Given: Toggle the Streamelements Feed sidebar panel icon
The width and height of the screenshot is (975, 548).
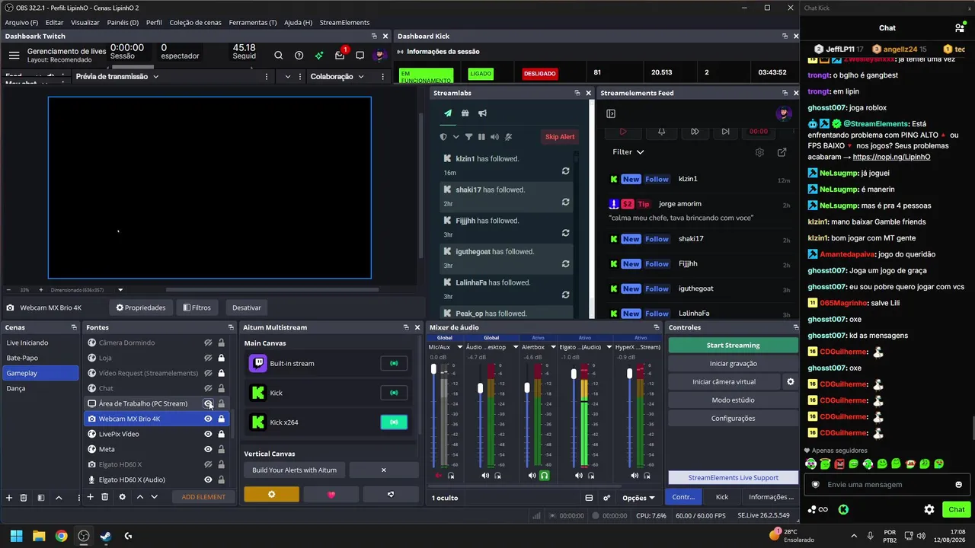Looking at the screenshot, I should pos(611,113).
